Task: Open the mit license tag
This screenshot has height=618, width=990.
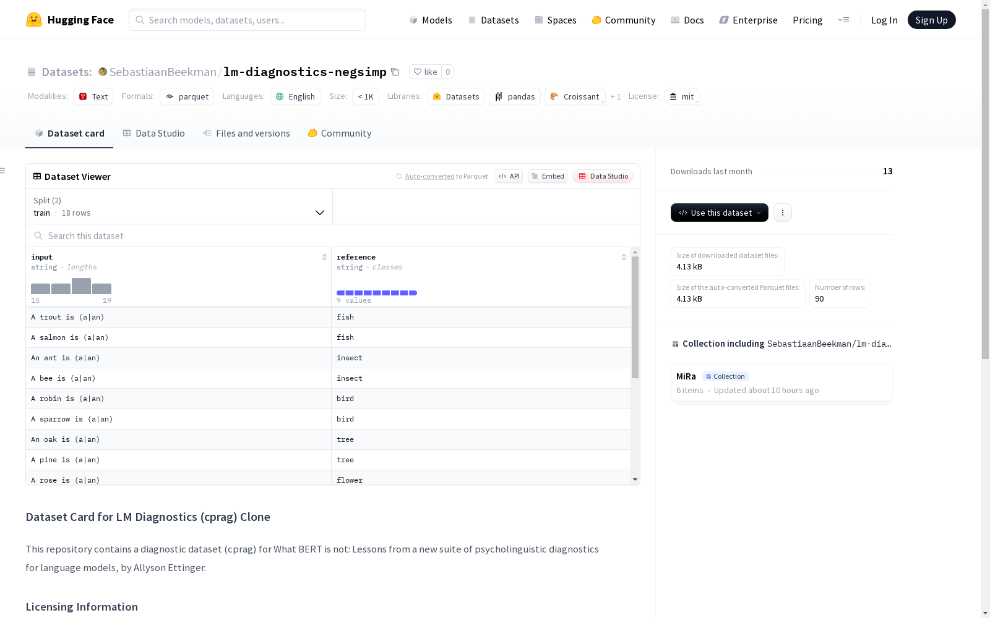Action: click(x=682, y=96)
